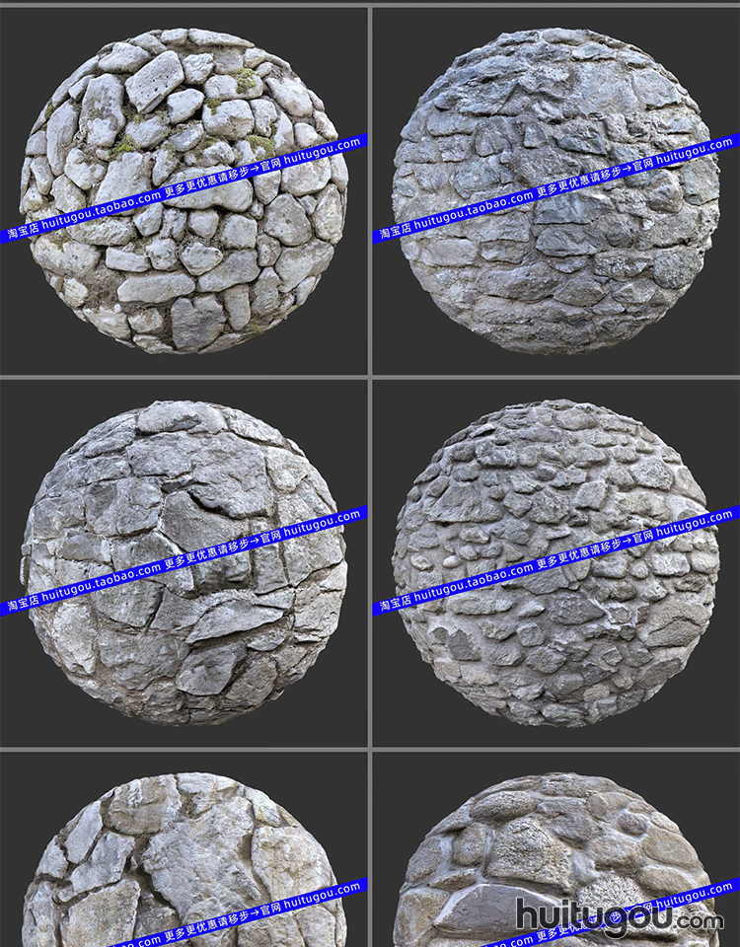Open the dark gray rubble wall sphere preview

(x=556, y=190)
